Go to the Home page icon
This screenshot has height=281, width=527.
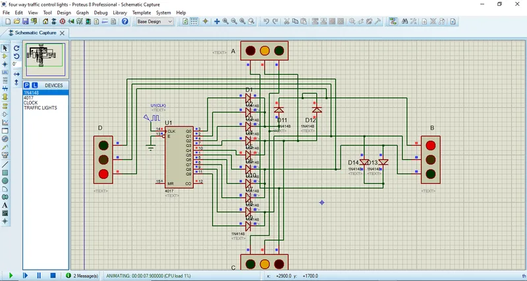coord(45,22)
